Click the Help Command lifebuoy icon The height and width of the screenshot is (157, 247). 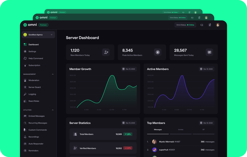coord(25,58)
